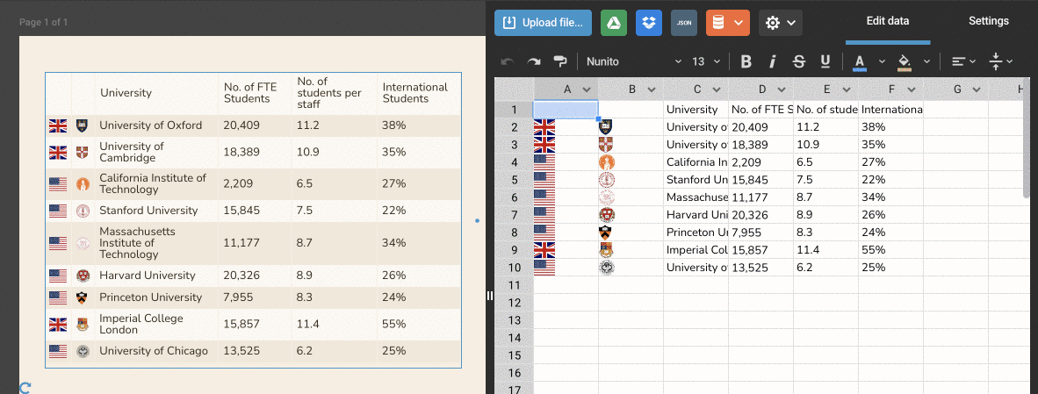
Task: Click the UK flag in spreadsheet row 2
Action: (544, 127)
